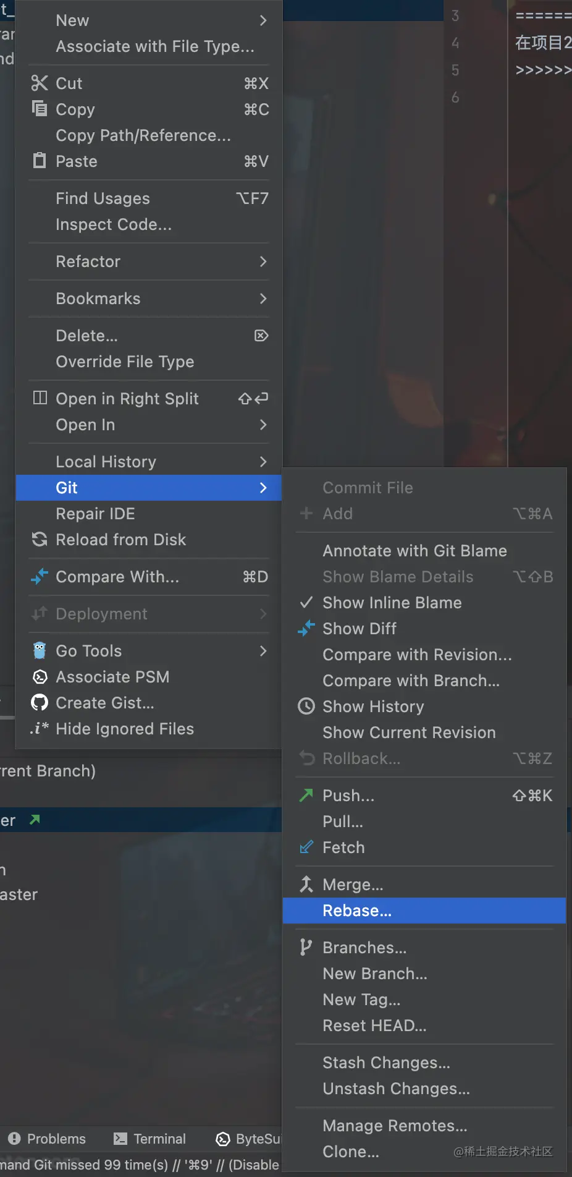The image size is (572, 1177).
Task: Click the Go Tools gopher icon
Action: coord(40,650)
